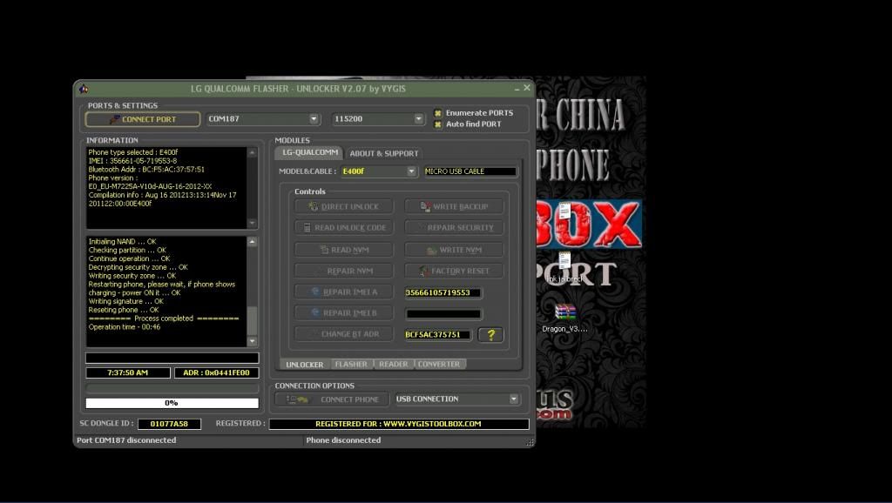This screenshot has width=892, height=503.
Task: Click the flasher app logo in title bar
Action: (84, 89)
